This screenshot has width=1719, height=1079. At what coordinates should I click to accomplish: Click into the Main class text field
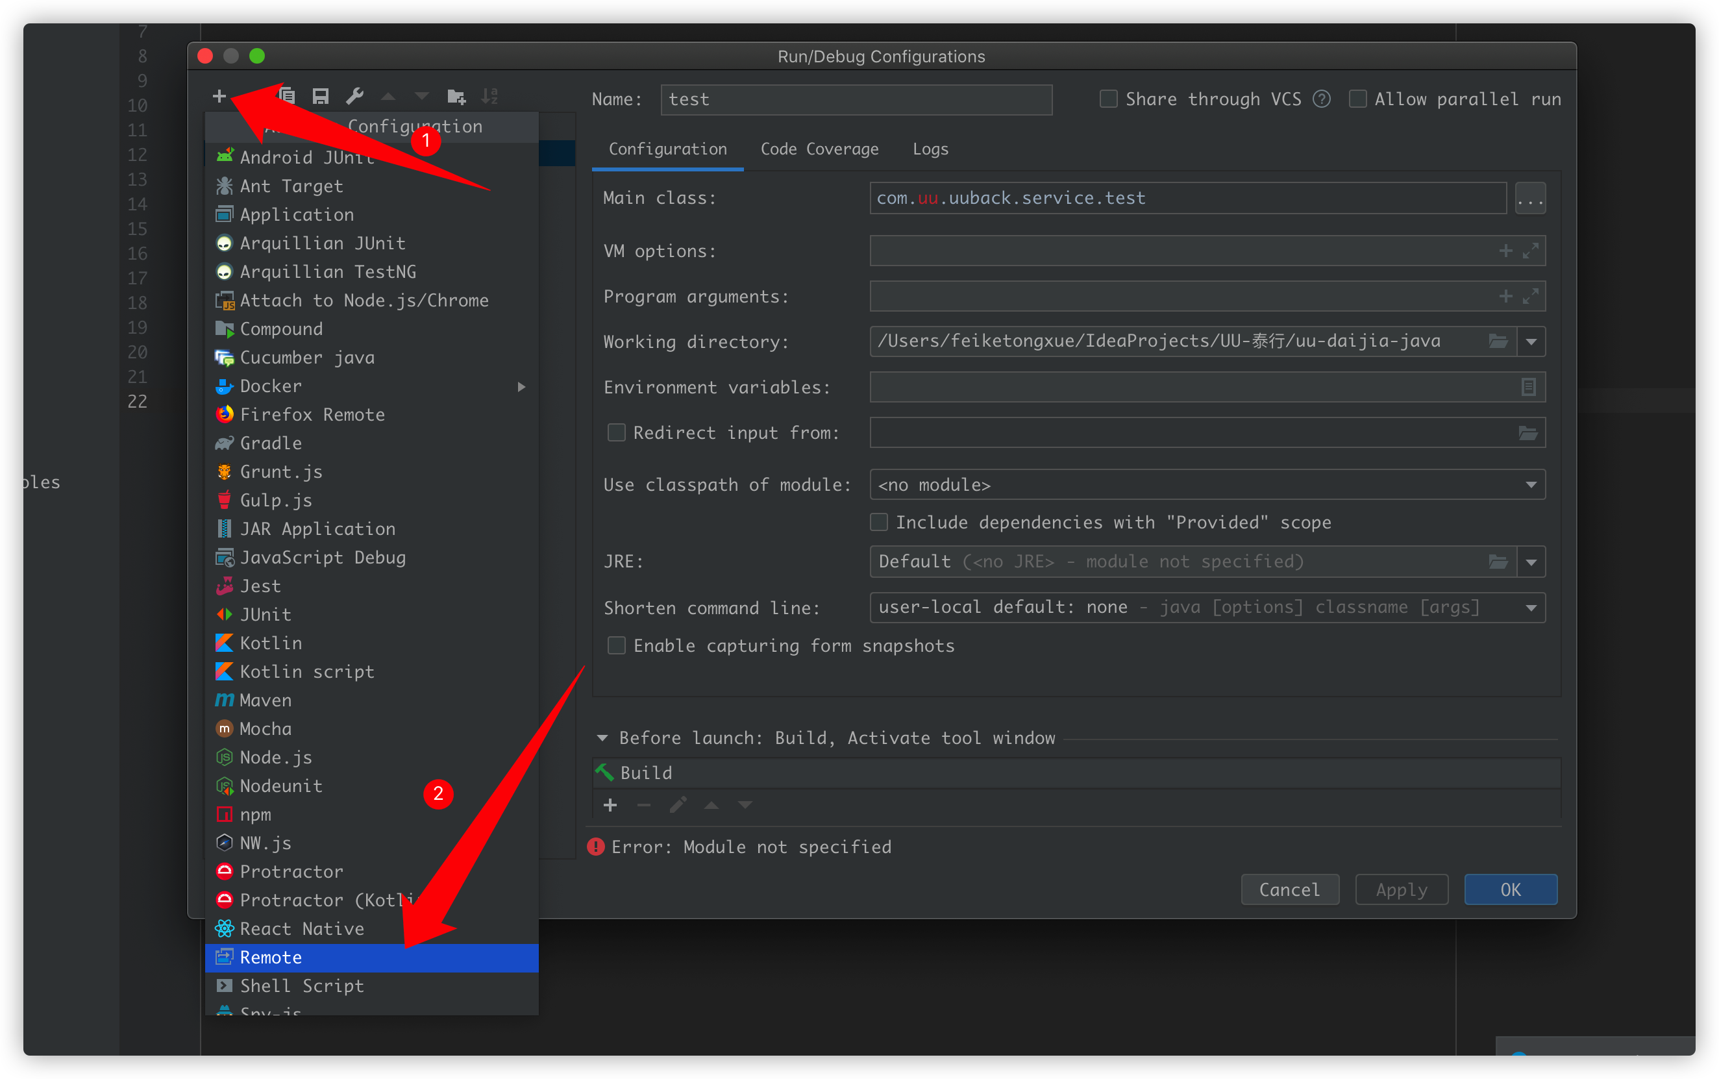1188,197
